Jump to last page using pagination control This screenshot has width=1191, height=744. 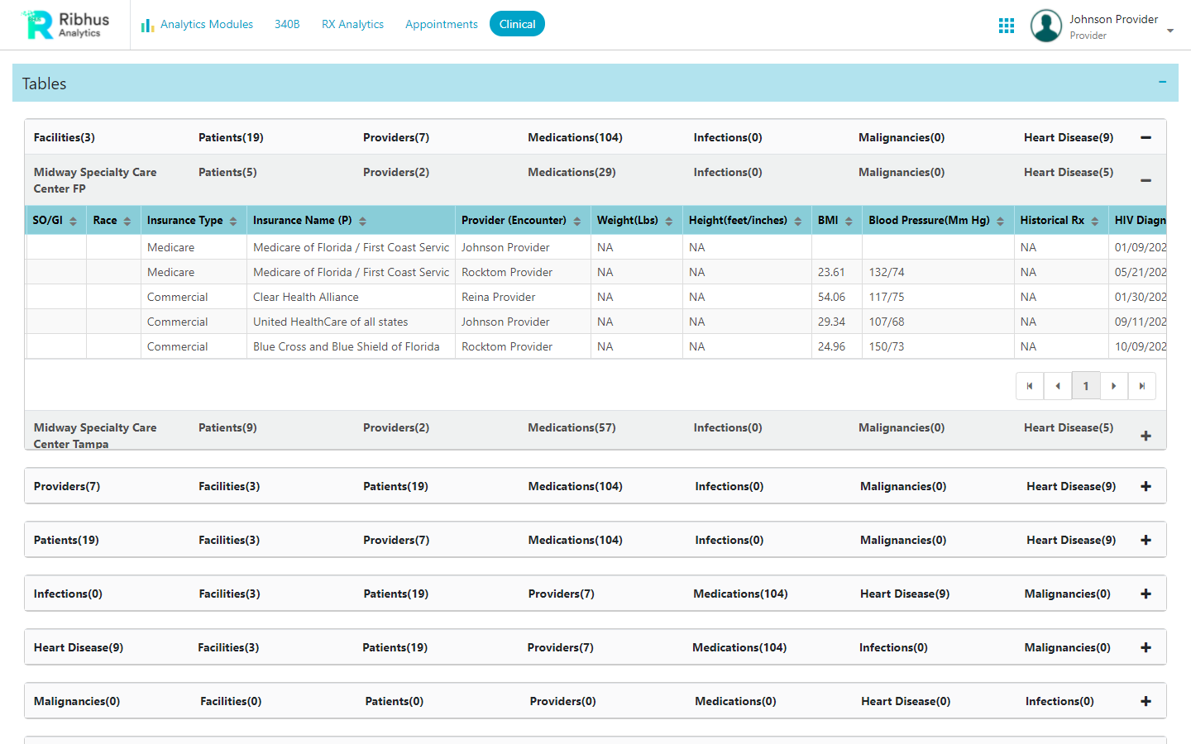[1142, 385]
